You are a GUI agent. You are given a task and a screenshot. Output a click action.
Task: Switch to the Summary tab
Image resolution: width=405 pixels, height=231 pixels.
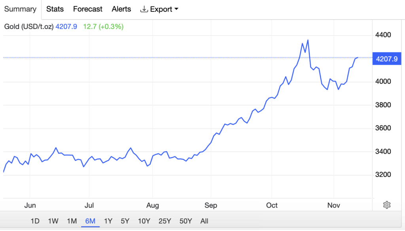[x=20, y=9]
